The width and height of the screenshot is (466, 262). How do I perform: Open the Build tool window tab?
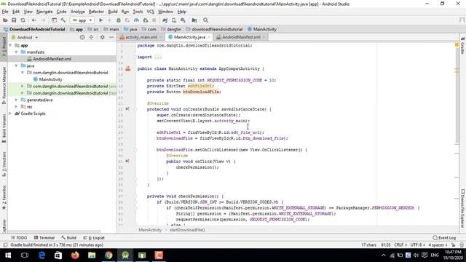point(69,238)
